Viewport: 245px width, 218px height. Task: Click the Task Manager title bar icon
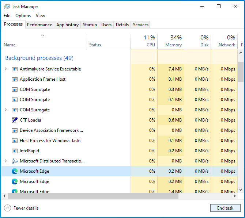pos(7,7)
